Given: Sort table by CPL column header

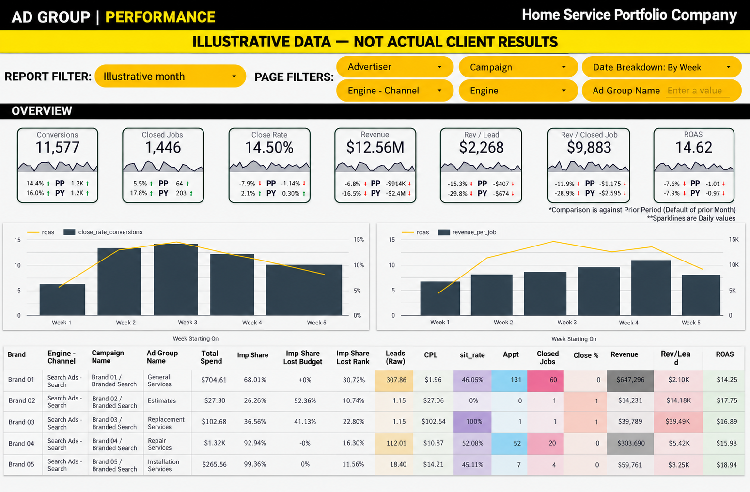Looking at the screenshot, I should click(x=431, y=355).
